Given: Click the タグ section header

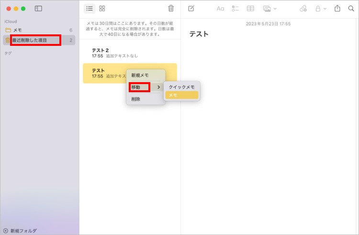Looking at the screenshot, I should click(x=8, y=53).
